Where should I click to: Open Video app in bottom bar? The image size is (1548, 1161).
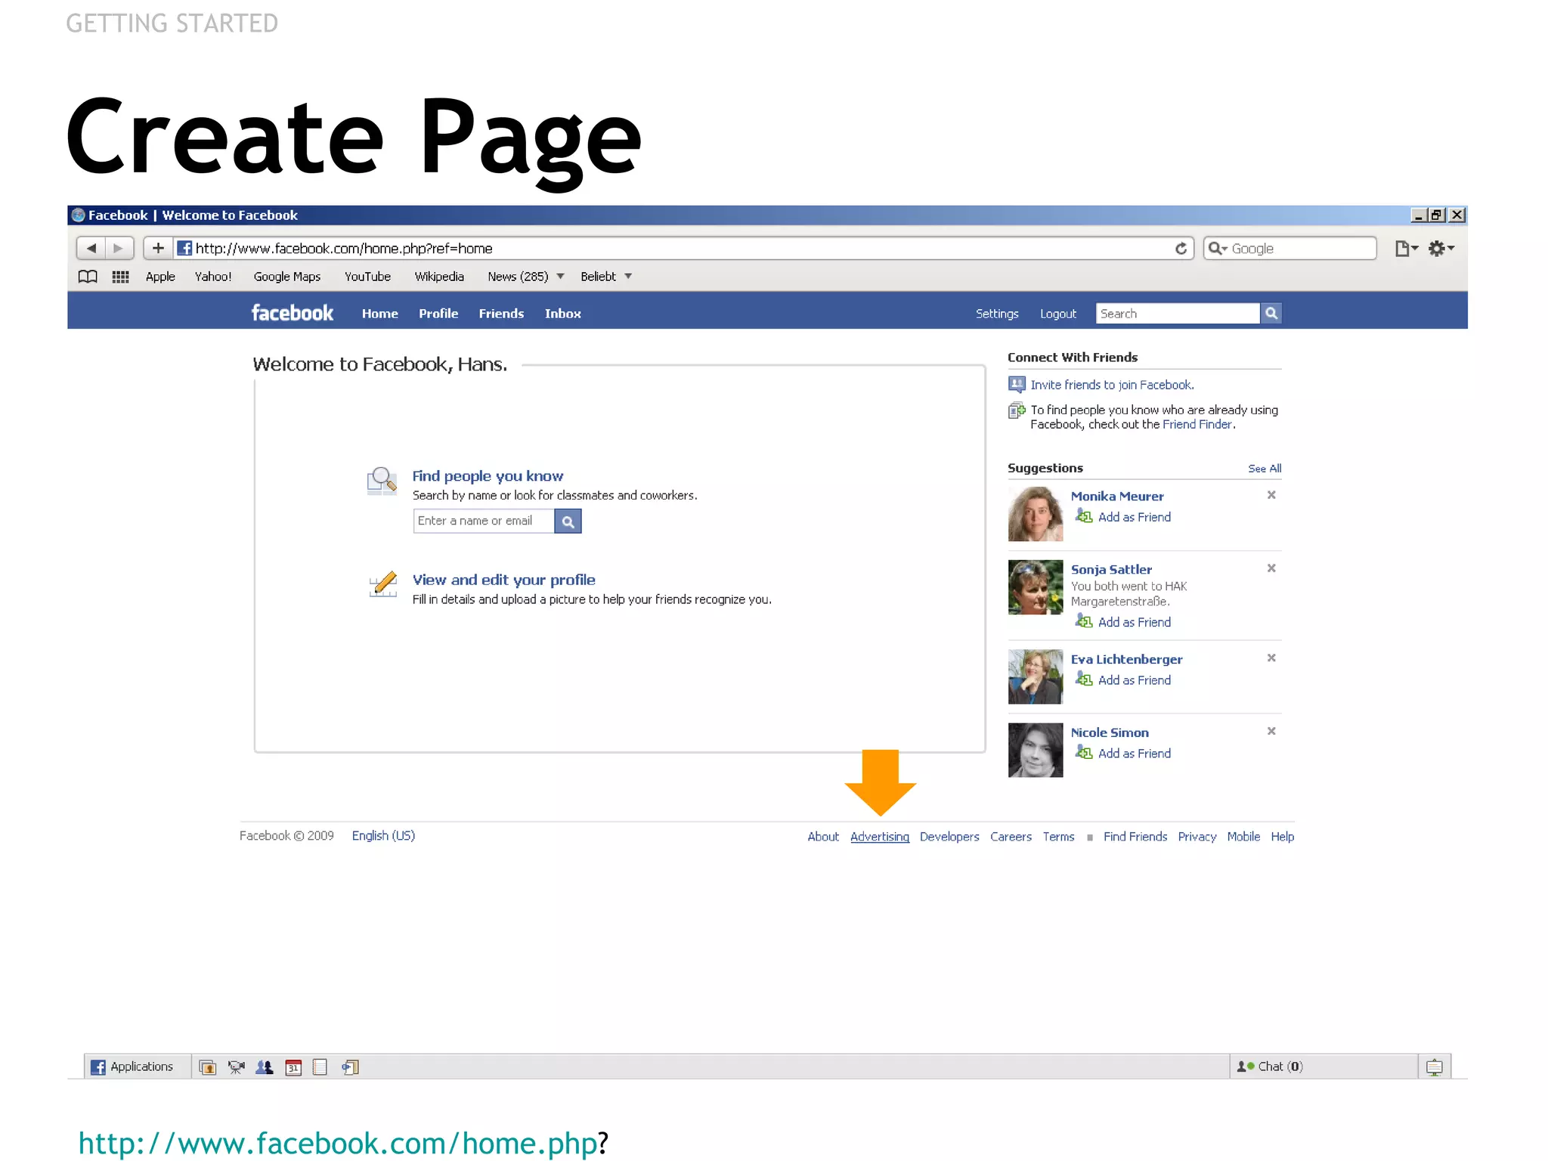tap(237, 1067)
